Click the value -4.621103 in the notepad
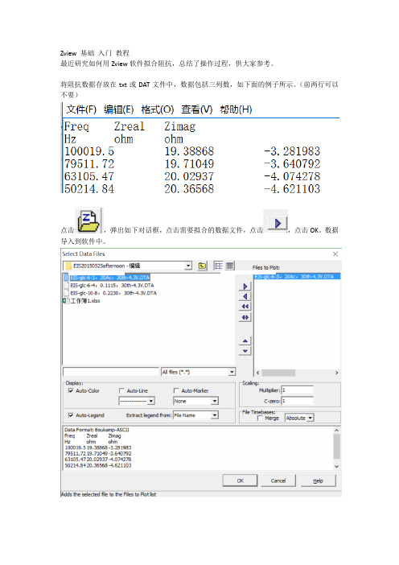 point(292,188)
